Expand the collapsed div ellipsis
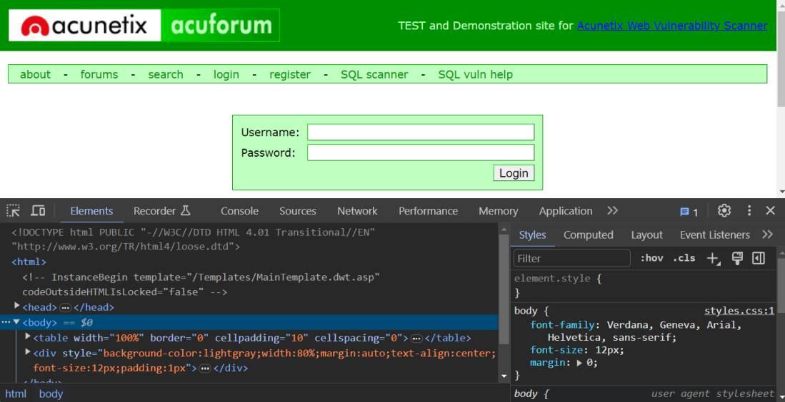The height and width of the screenshot is (402, 785). [x=205, y=368]
